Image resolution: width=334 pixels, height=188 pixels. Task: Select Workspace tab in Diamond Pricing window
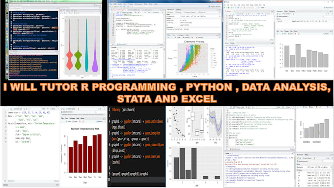point(171,10)
